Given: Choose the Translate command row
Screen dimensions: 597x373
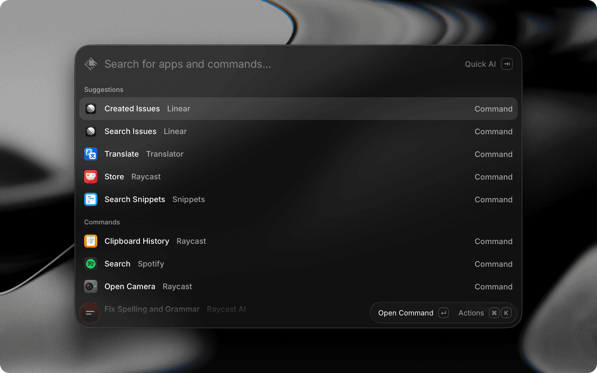Looking at the screenshot, I should 298,154.
